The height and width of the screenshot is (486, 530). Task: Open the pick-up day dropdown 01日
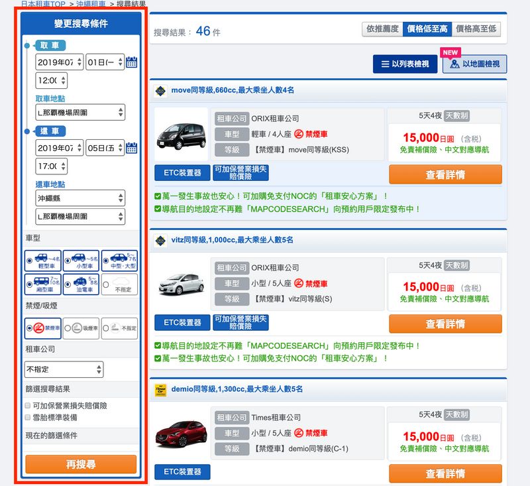[x=105, y=62]
